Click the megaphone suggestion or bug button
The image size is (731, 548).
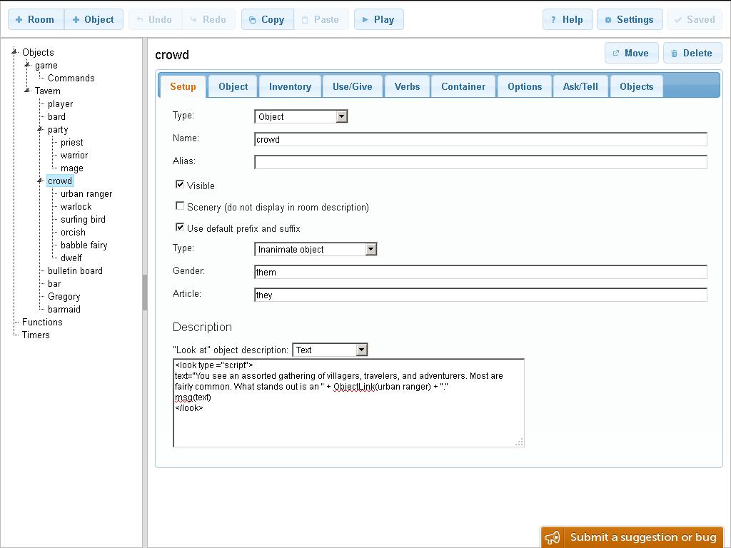(x=632, y=537)
